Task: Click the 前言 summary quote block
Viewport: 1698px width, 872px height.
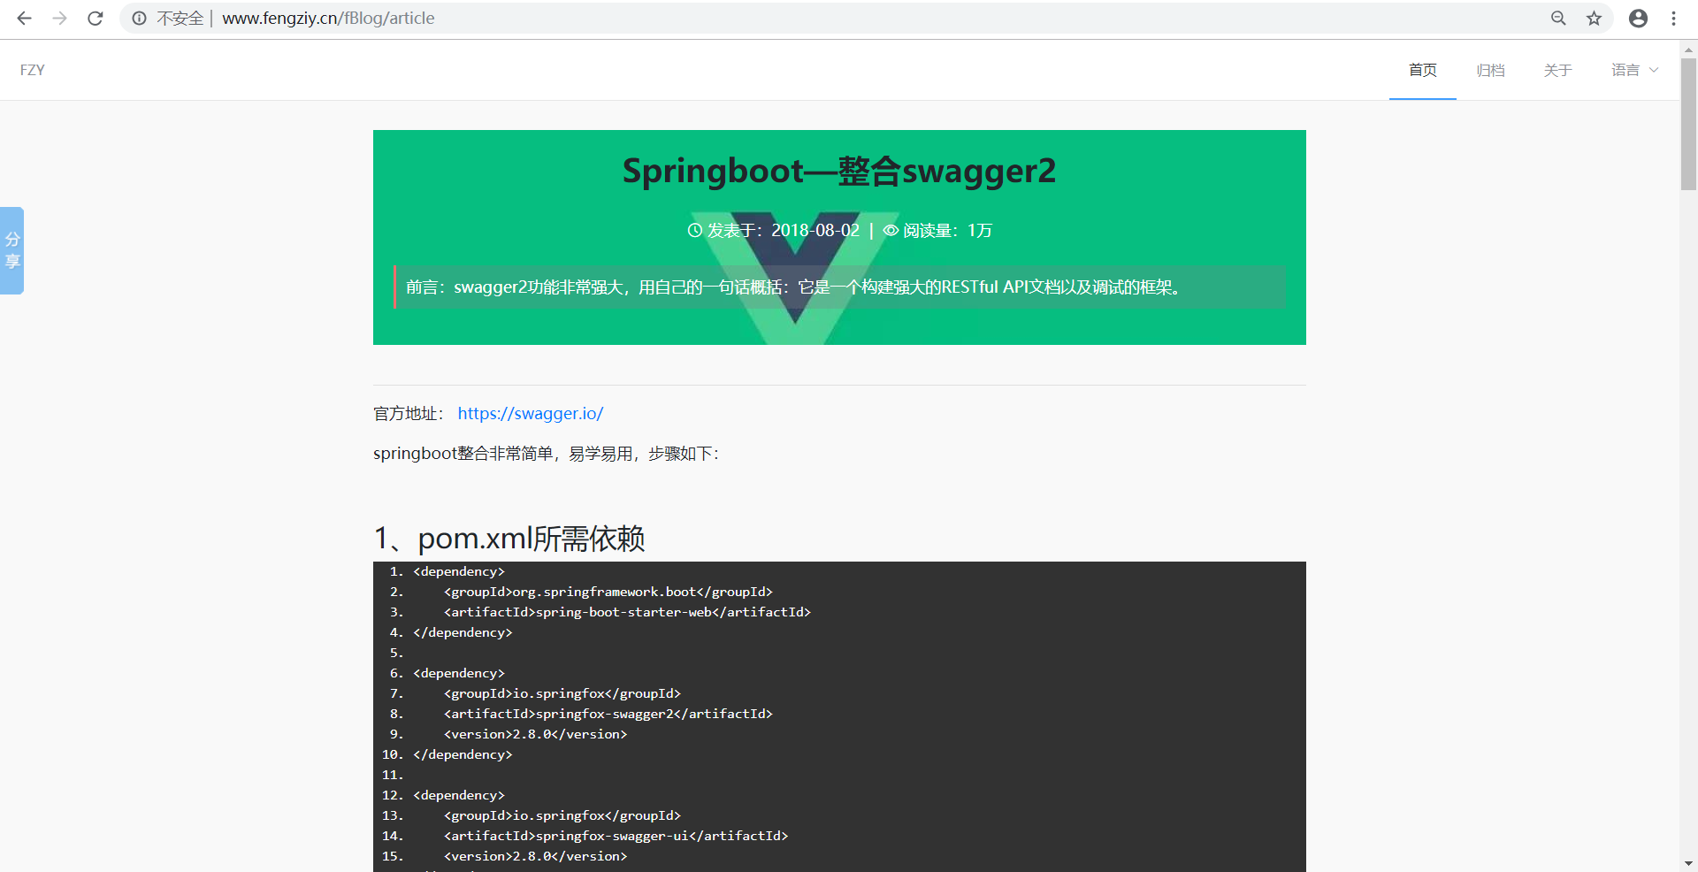Action: [x=839, y=287]
